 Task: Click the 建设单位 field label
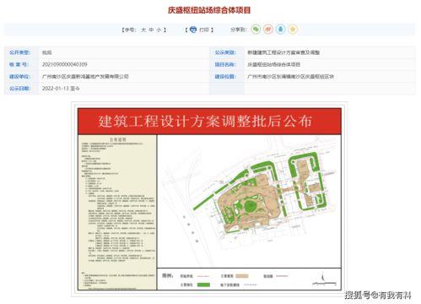(19, 76)
